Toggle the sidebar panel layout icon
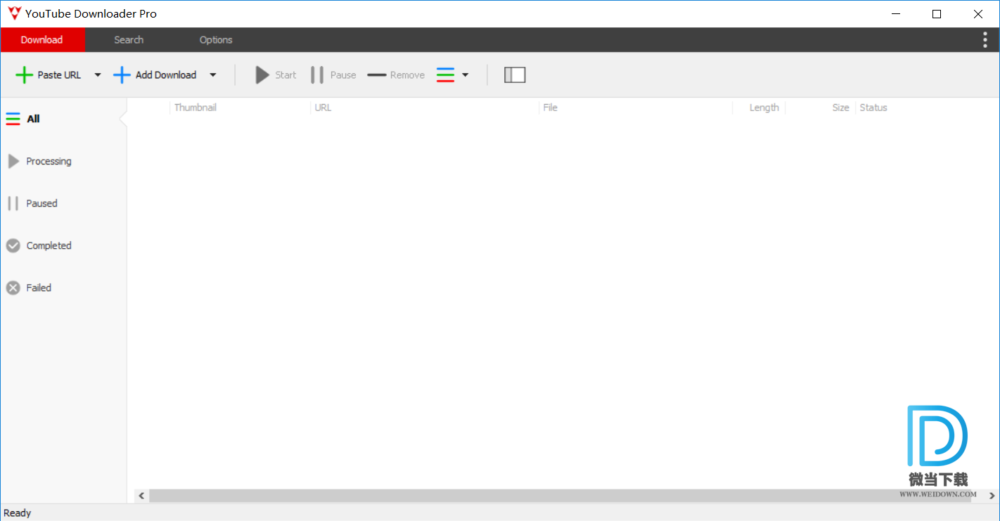Screen dimensions: 1000x521 coord(515,75)
